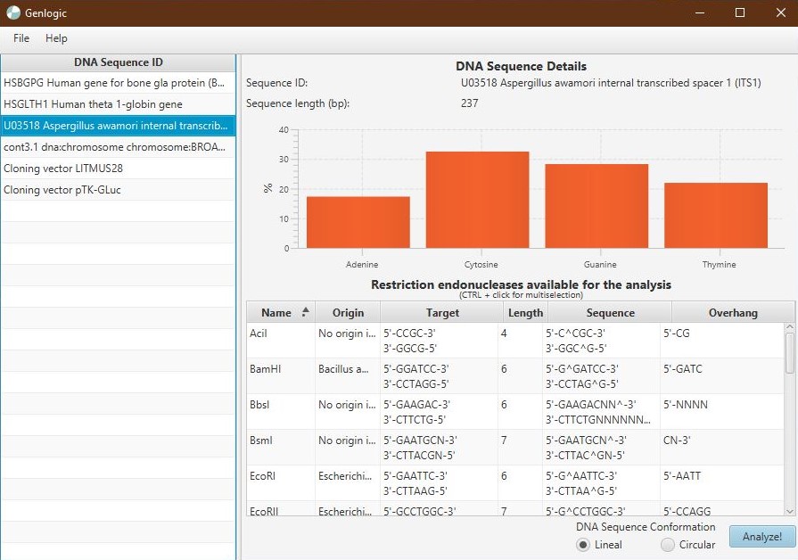Minimize the Genlogic window

tap(700, 12)
